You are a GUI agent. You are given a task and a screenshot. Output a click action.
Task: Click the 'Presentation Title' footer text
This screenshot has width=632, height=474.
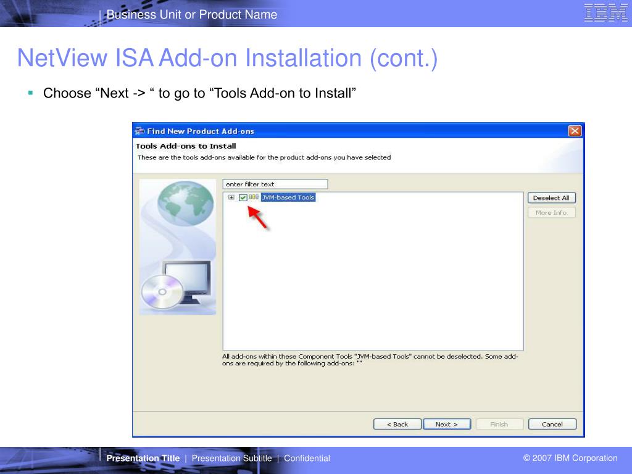tap(143, 459)
